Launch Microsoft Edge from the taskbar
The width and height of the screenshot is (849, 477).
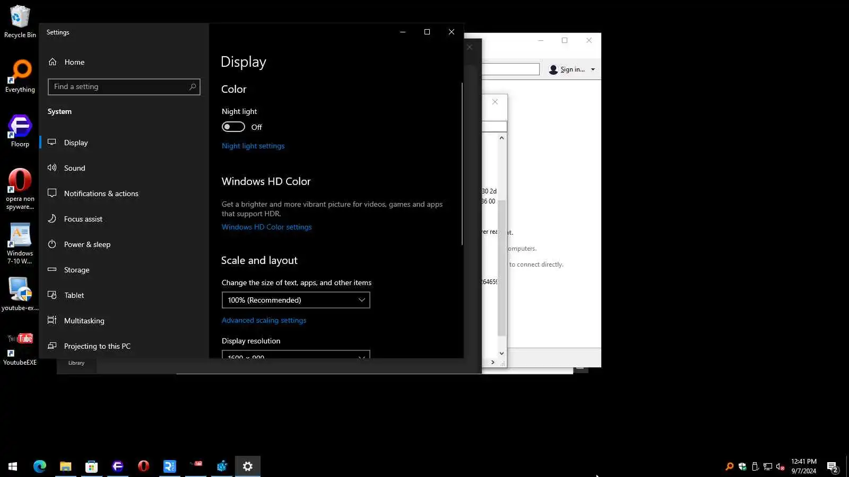(40, 466)
